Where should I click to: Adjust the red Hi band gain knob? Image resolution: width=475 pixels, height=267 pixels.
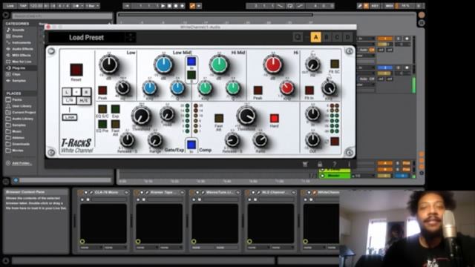(273, 65)
